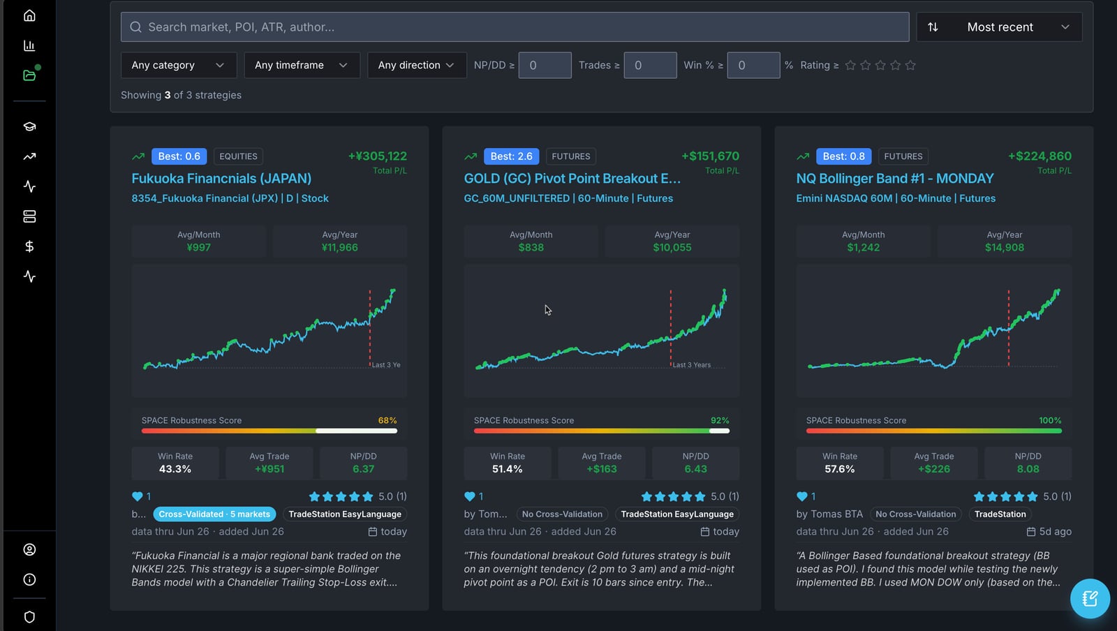Click TradeStation EasyLanguage tag on GOLD card
The width and height of the screenshot is (1117, 631).
coord(677,514)
